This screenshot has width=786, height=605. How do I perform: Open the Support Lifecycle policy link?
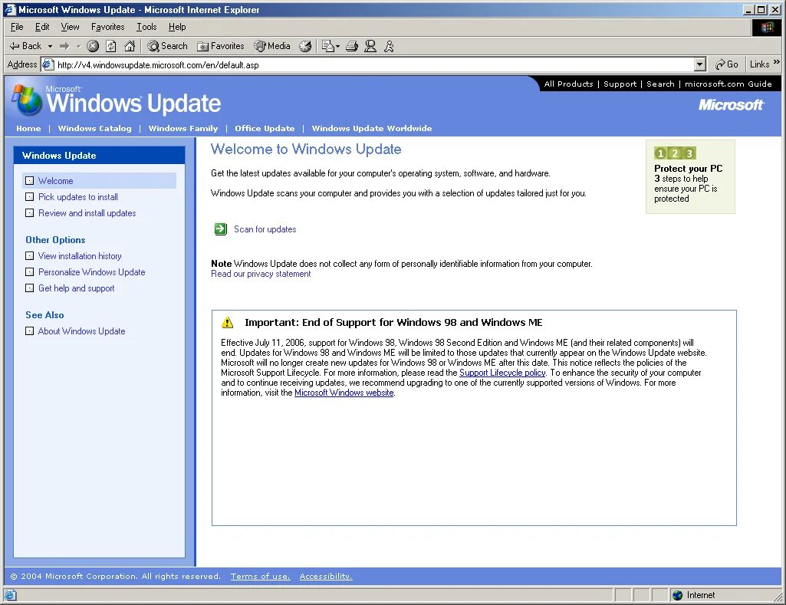coord(502,373)
